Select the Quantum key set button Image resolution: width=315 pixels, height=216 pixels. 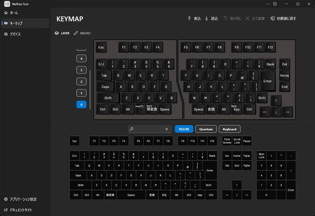206,129
